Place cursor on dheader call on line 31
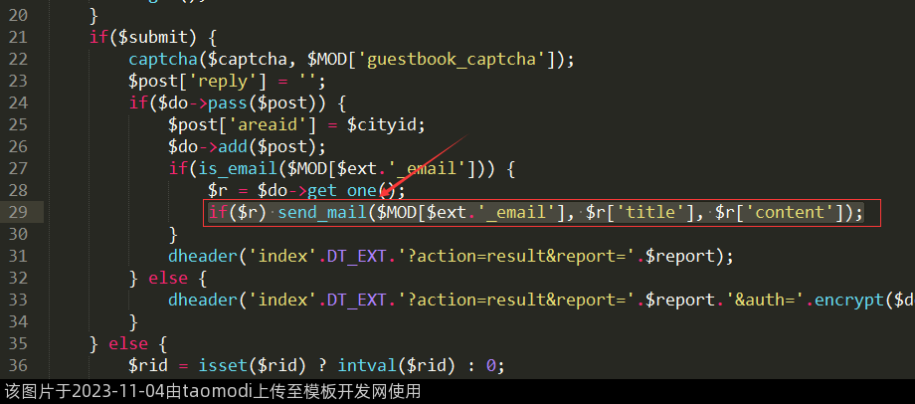915x404 pixels. coord(202,256)
